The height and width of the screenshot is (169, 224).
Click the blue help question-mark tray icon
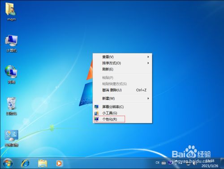pyautogui.click(x=170, y=163)
